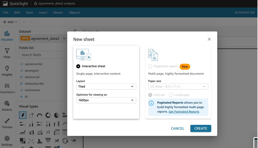The width and height of the screenshot is (258, 148).
Task: Open the Settings pane in sidebar
Action: click(7, 141)
